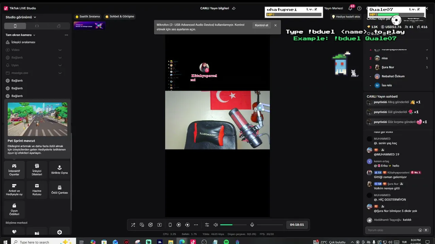This screenshot has width=435, height=244.
Task: Open Hazine Kutusu
Action: click(x=37, y=190)
